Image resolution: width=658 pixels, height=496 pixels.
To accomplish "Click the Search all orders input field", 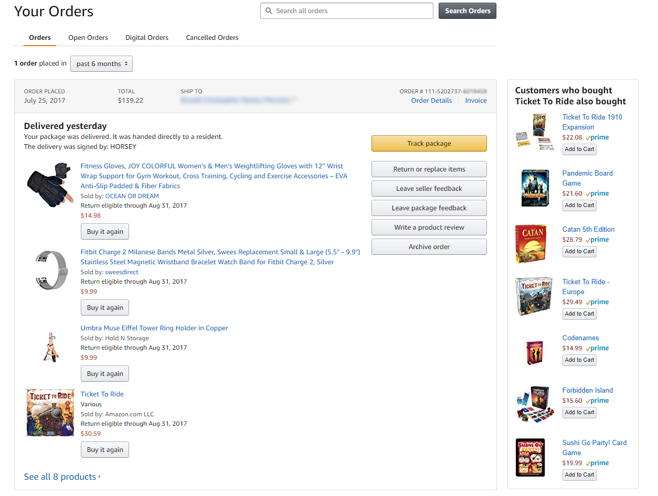I will coord(347,10).
